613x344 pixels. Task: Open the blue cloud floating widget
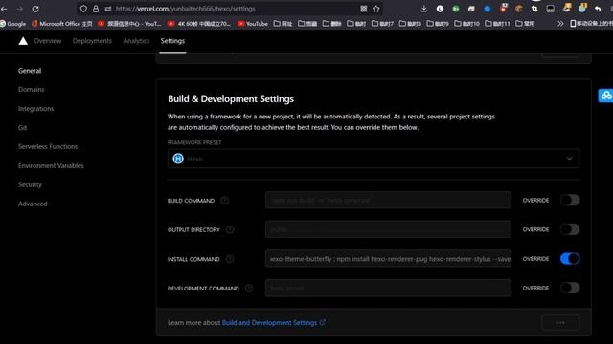[605, 96]
